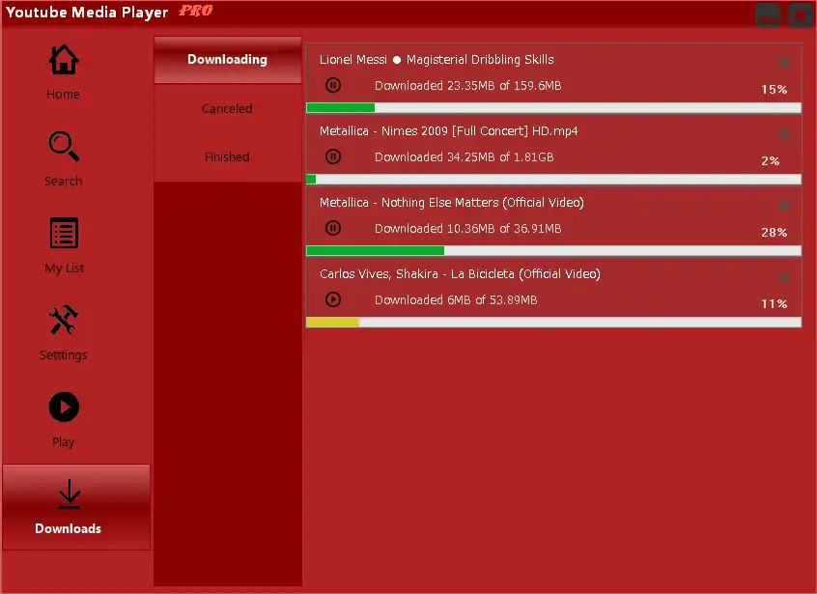Minimize the Youtube Media Player window
The width and height of the screenshot is (817, 594).
pyautogui.click(x=768, y=16)
